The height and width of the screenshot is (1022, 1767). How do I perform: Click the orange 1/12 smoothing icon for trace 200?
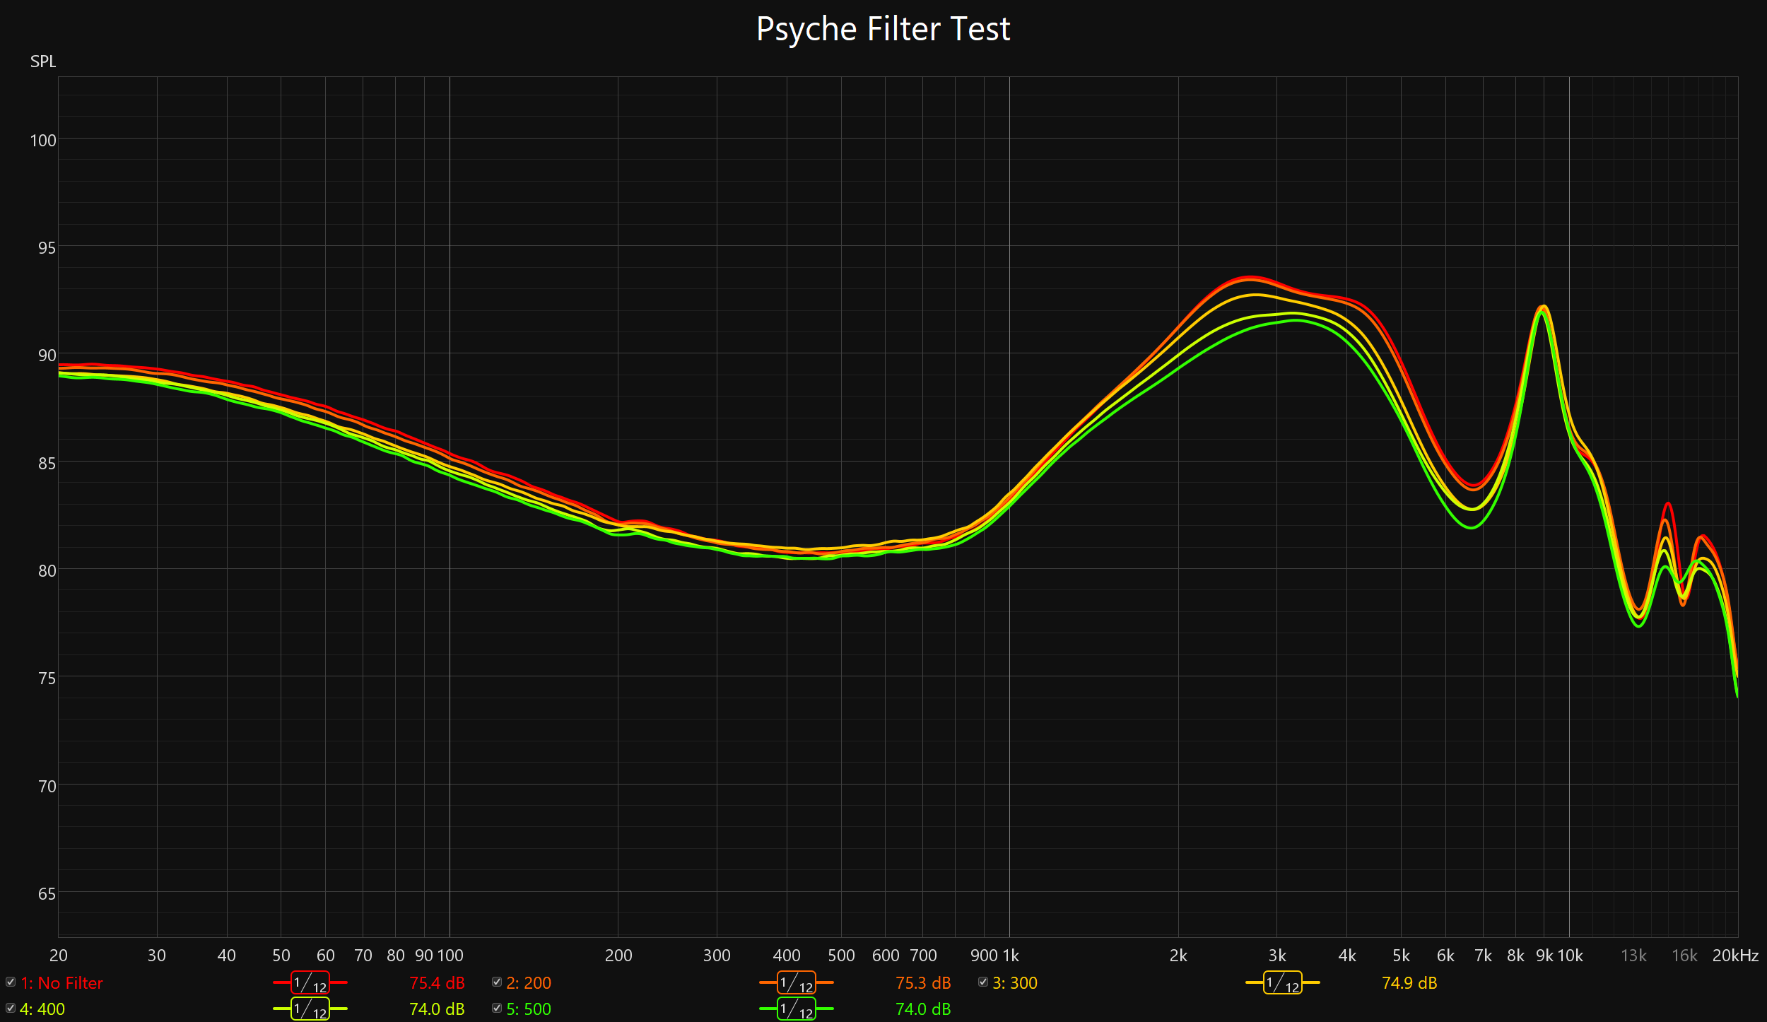pyautogui.click(x=797, y=983)
